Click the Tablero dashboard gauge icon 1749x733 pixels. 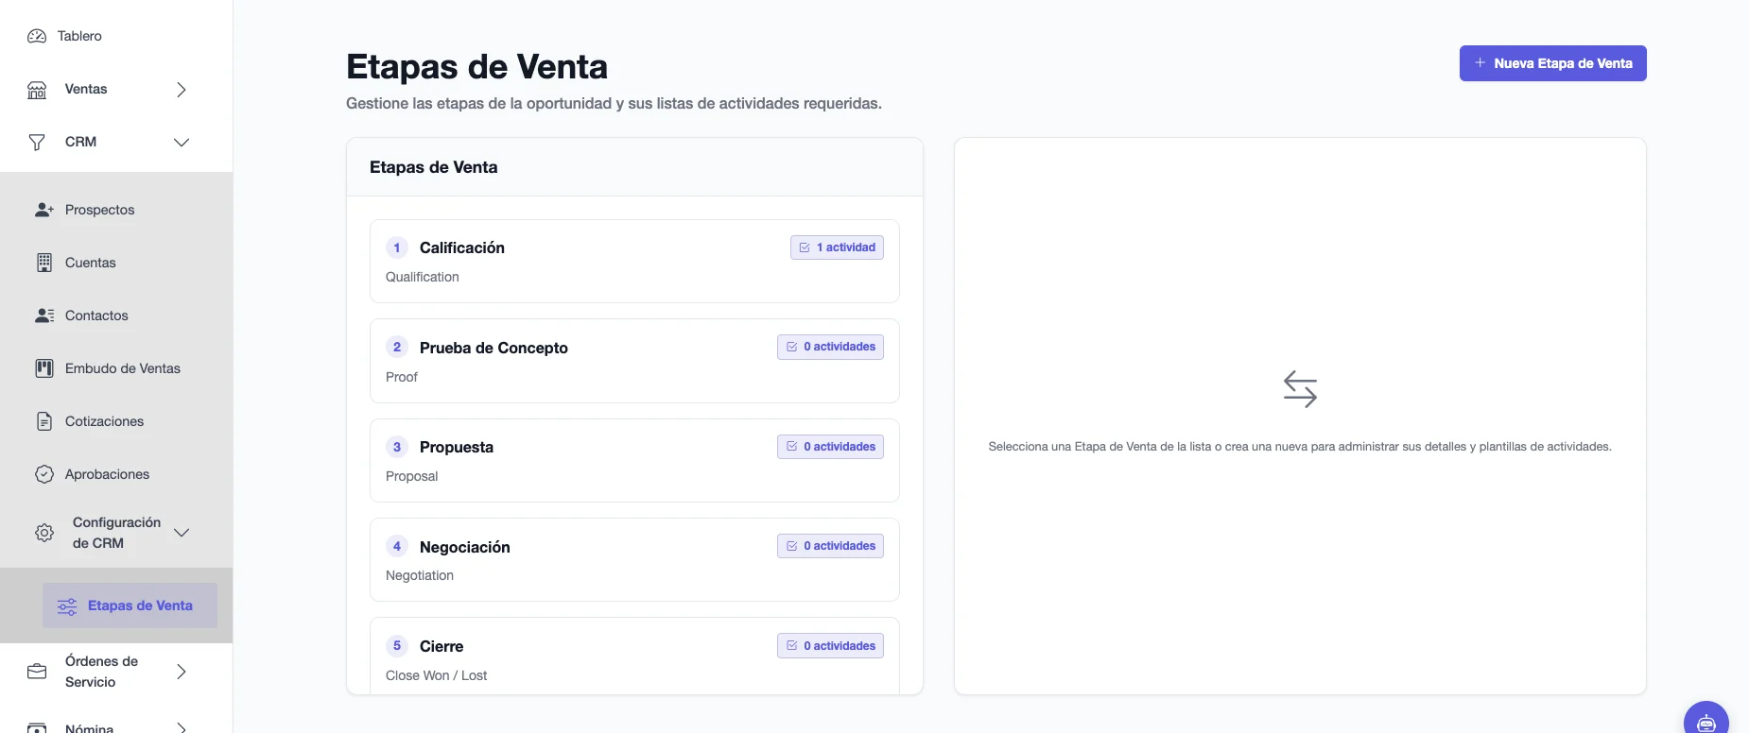37,36
